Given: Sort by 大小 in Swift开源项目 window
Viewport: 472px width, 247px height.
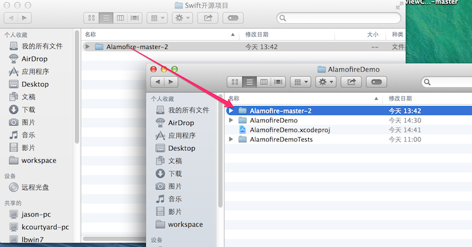Looking at the screenshot, I should (x=360, y=35).
